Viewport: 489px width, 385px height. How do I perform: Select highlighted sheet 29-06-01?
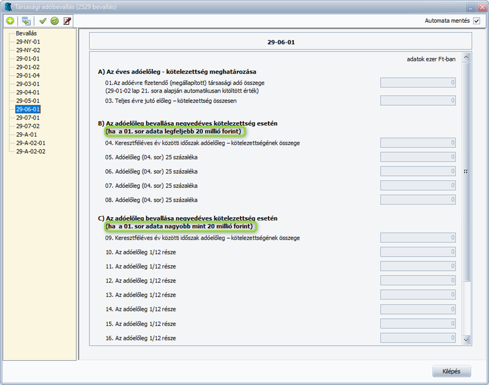[x=28, y=109]
